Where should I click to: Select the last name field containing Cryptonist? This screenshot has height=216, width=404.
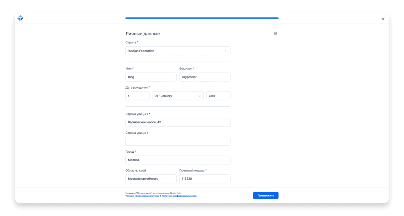[205, 77]
